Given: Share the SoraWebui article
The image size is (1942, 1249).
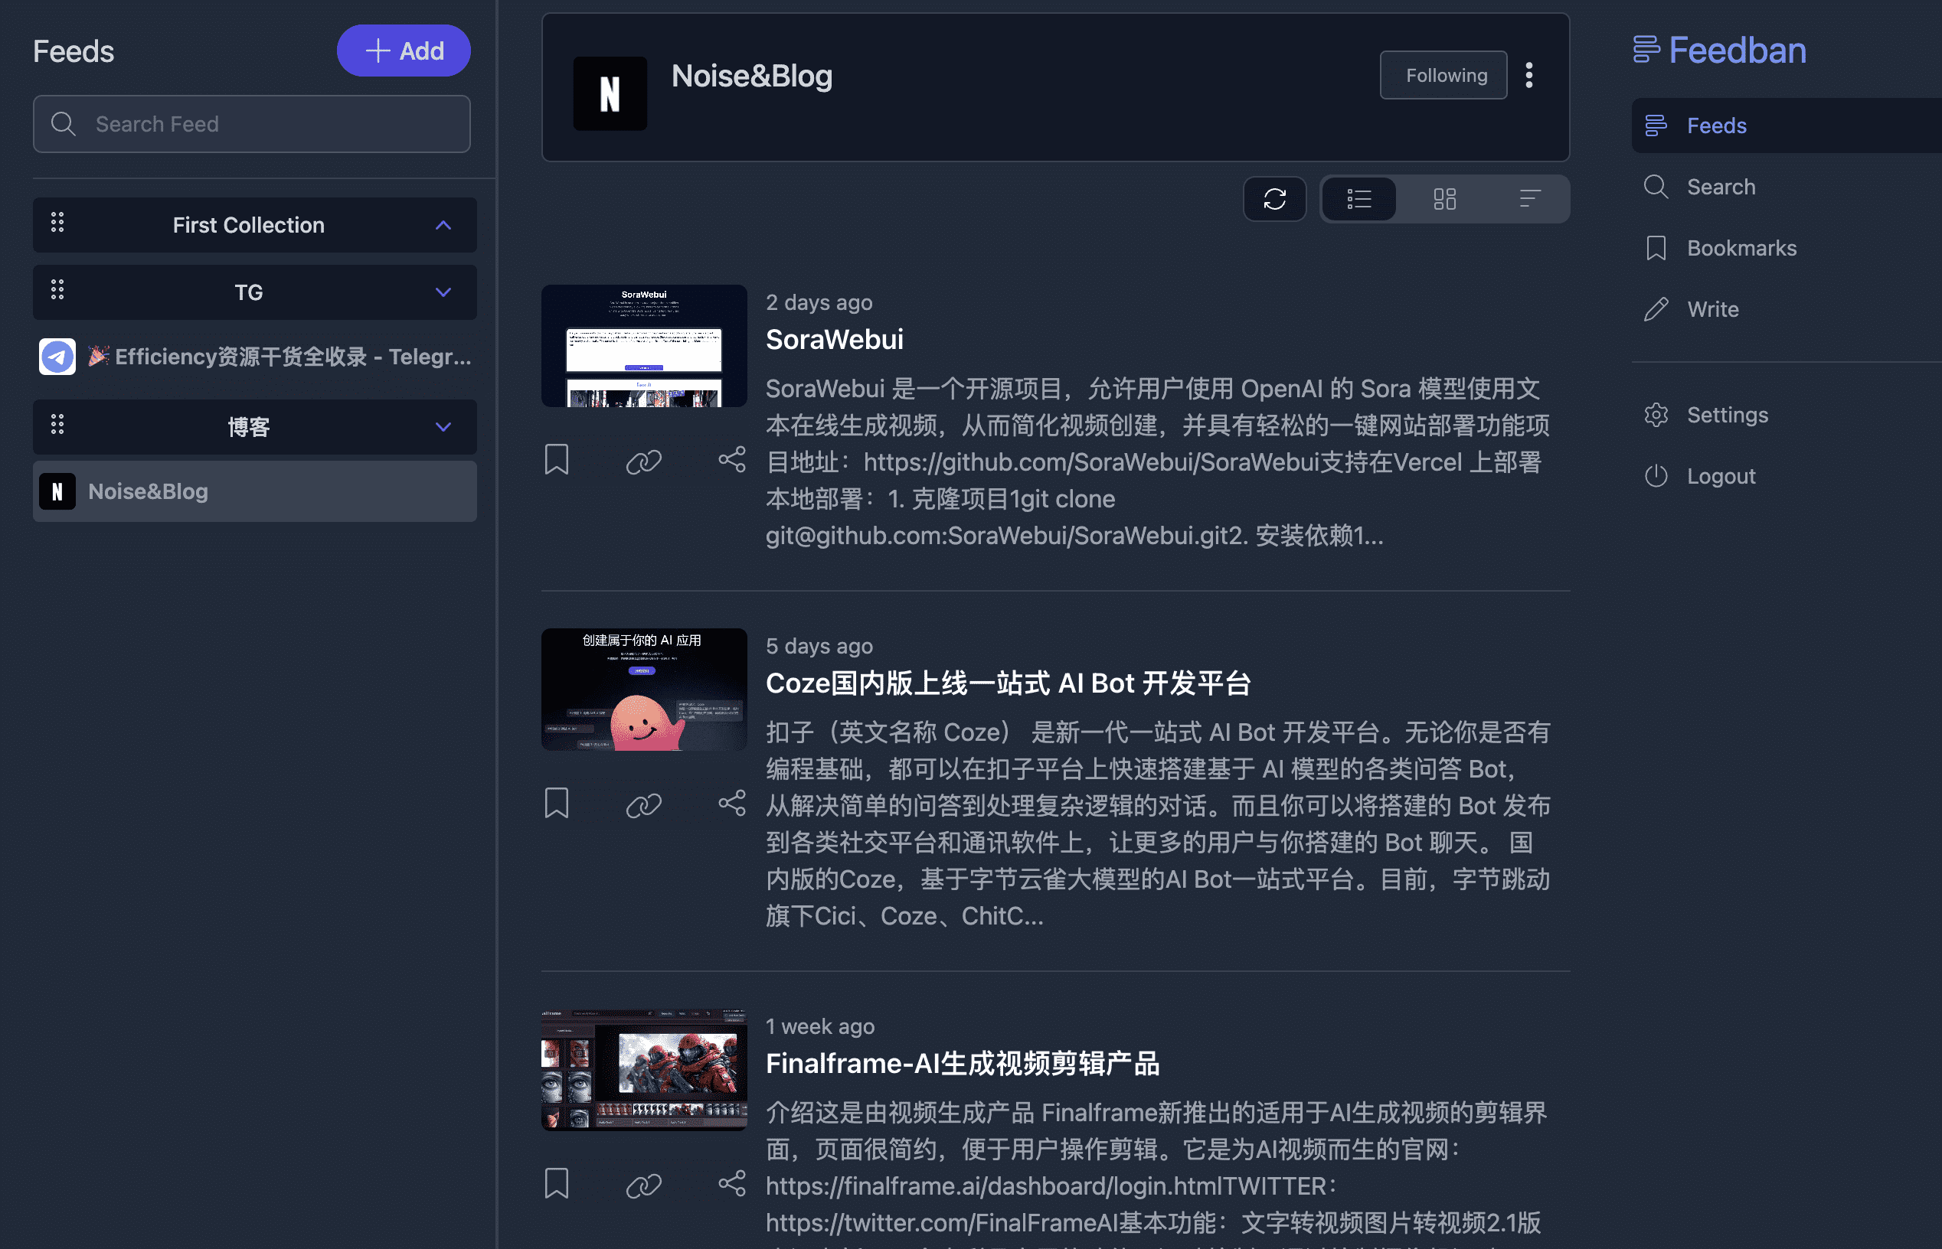Looking at the screenshot, I should pyautogui.click(x=731, y=460).
